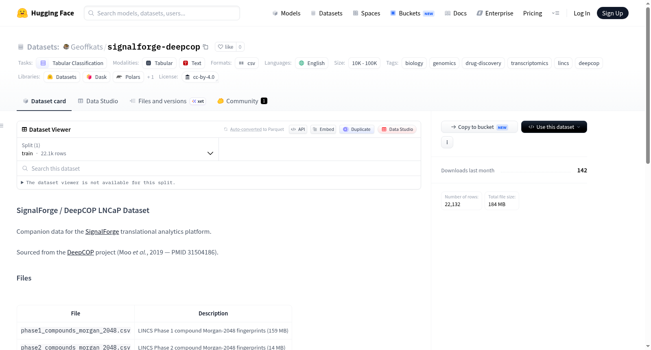Duplicate the dataset with Duplicate button
The width and height of the screenshot is (651, 350).
(357, 129)
